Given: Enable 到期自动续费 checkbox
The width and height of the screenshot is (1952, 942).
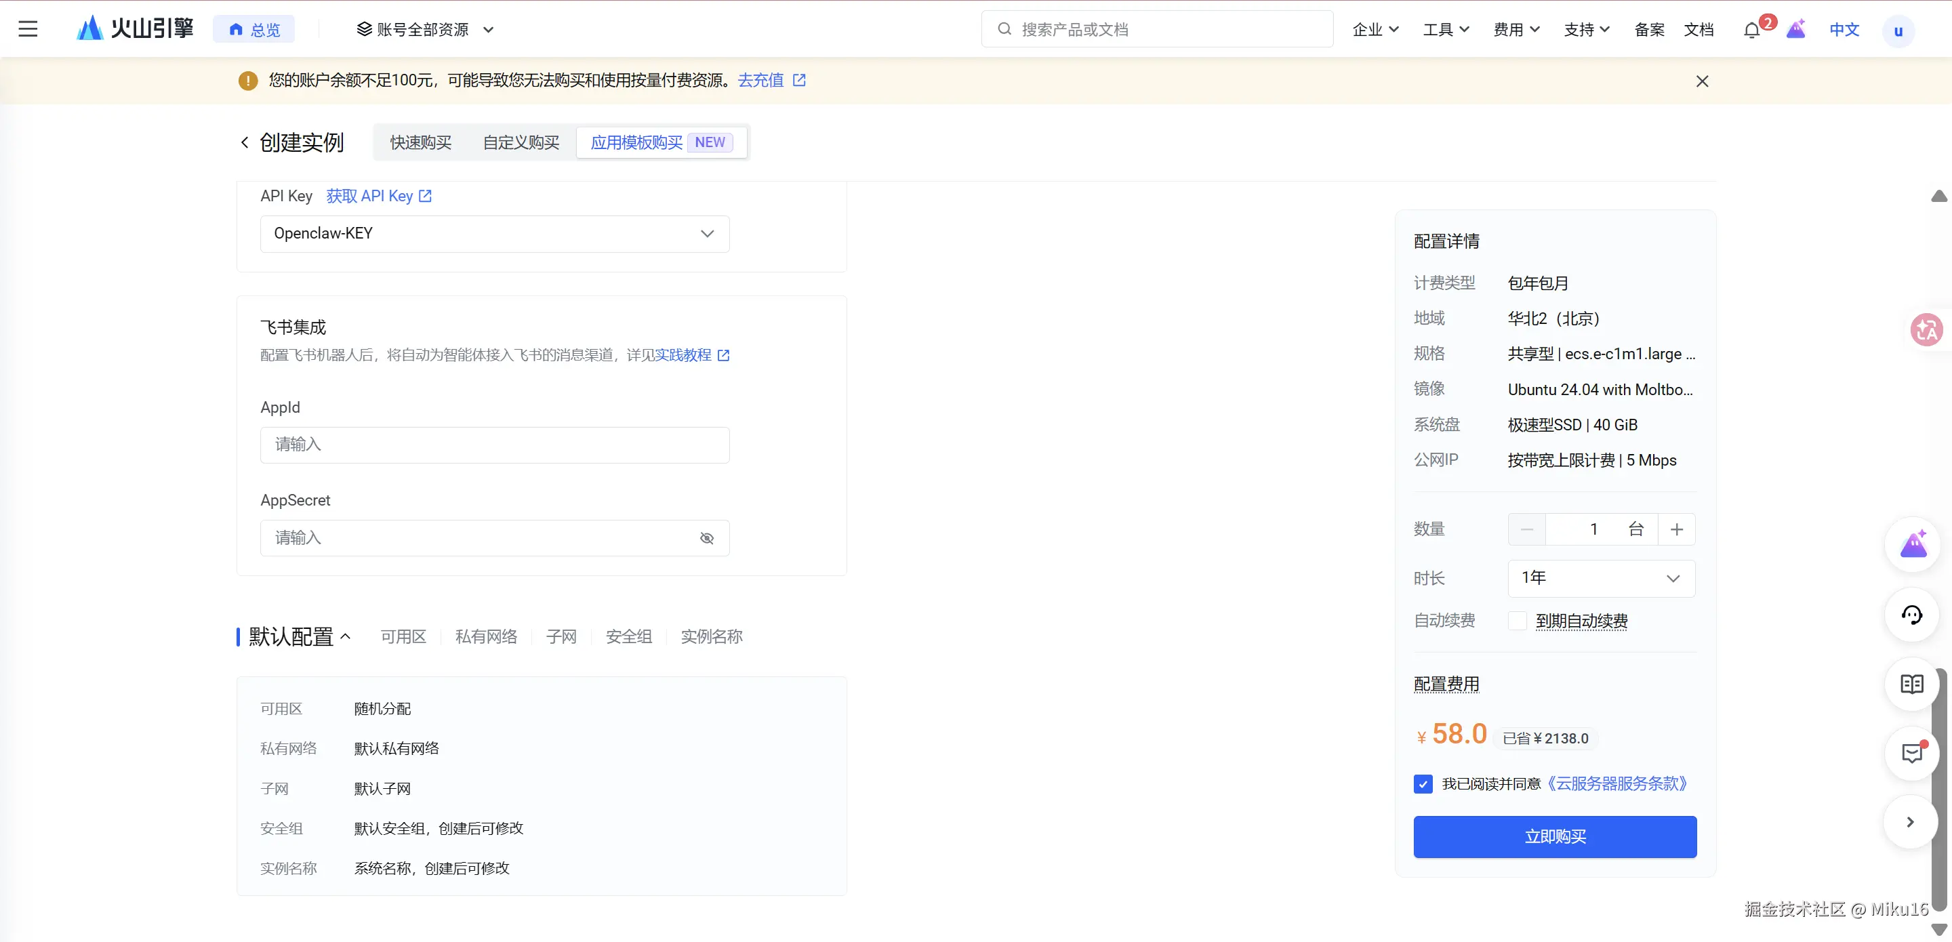Looking at the screenshot, I should tap(1517, 621).
